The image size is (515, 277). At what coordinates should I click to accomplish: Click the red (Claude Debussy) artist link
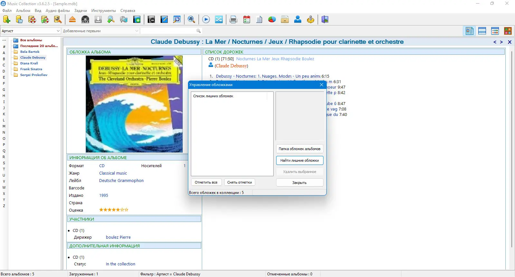[x=231, y=66]
